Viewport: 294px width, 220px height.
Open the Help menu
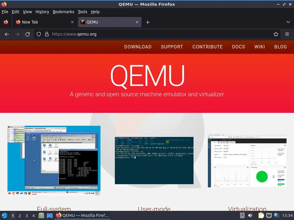[x=95, y=12]
